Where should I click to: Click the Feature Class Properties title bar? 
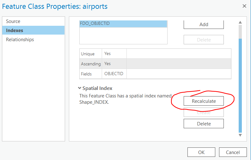(95, 6)
